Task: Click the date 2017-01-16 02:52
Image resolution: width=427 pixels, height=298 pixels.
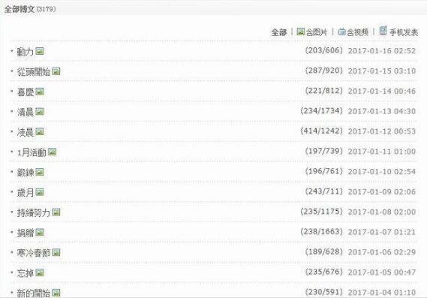Action: coord(382,51)
